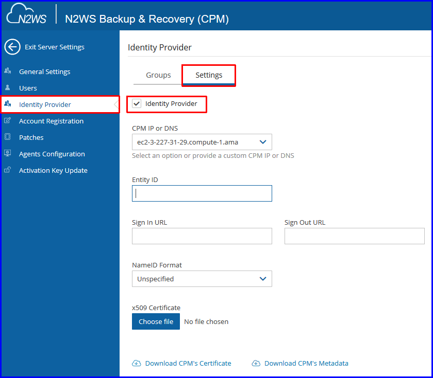Go to Users in the sidebar
This screenshot has height=378, width=433.
(28, 88)
